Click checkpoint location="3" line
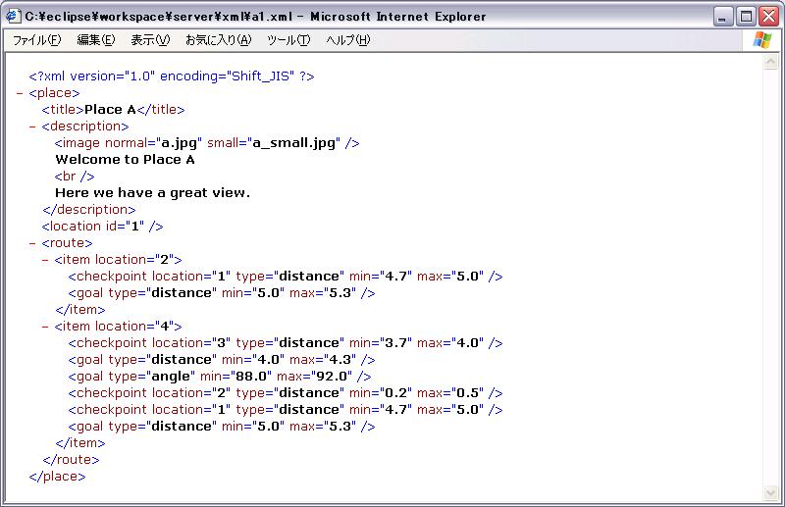 point(286,343)
